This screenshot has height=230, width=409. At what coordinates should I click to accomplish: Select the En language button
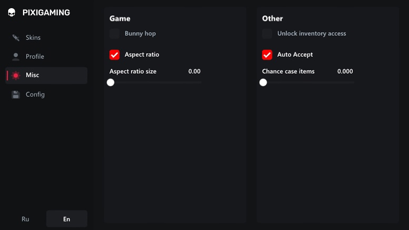[x=67, y=219]
